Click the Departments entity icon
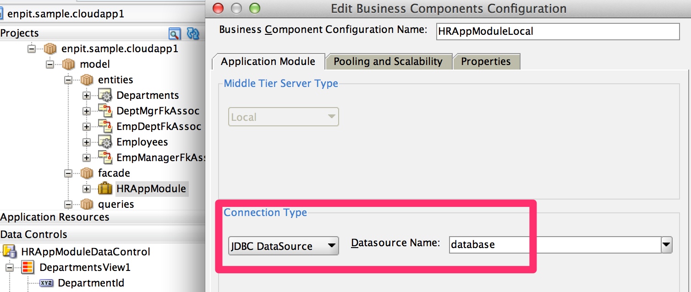Viewport: 691px width, 292px height. click(104, 95)
